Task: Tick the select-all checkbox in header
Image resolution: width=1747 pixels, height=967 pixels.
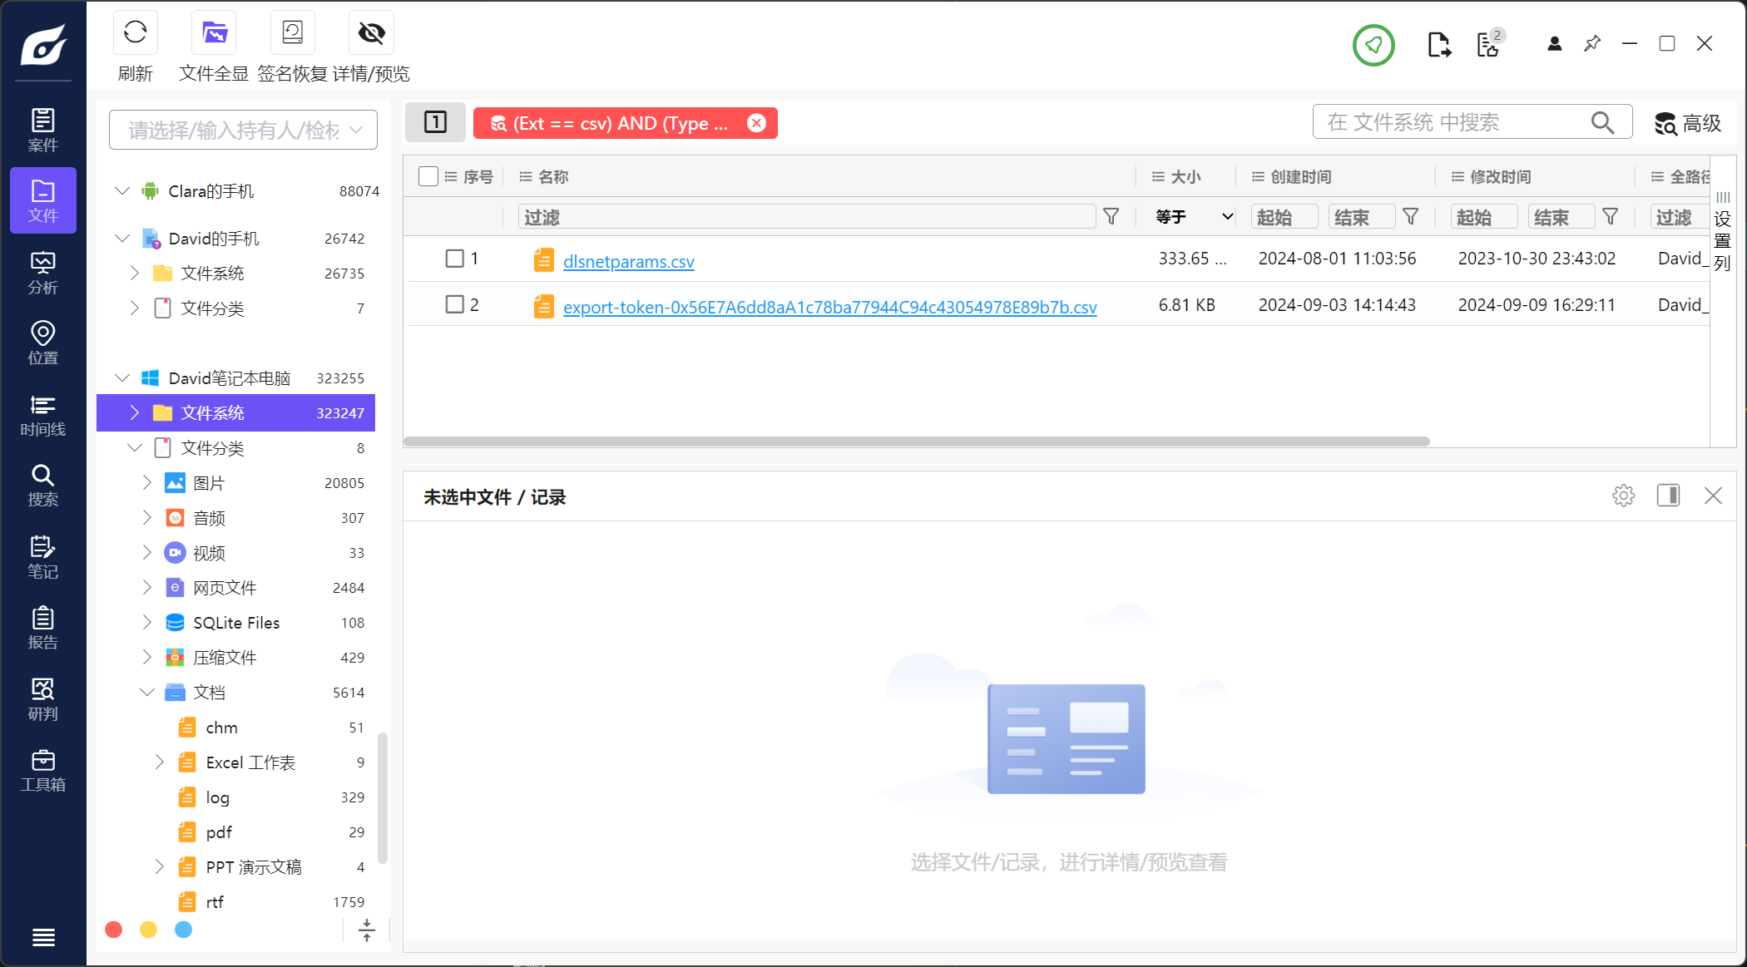Action: (428, 176)
